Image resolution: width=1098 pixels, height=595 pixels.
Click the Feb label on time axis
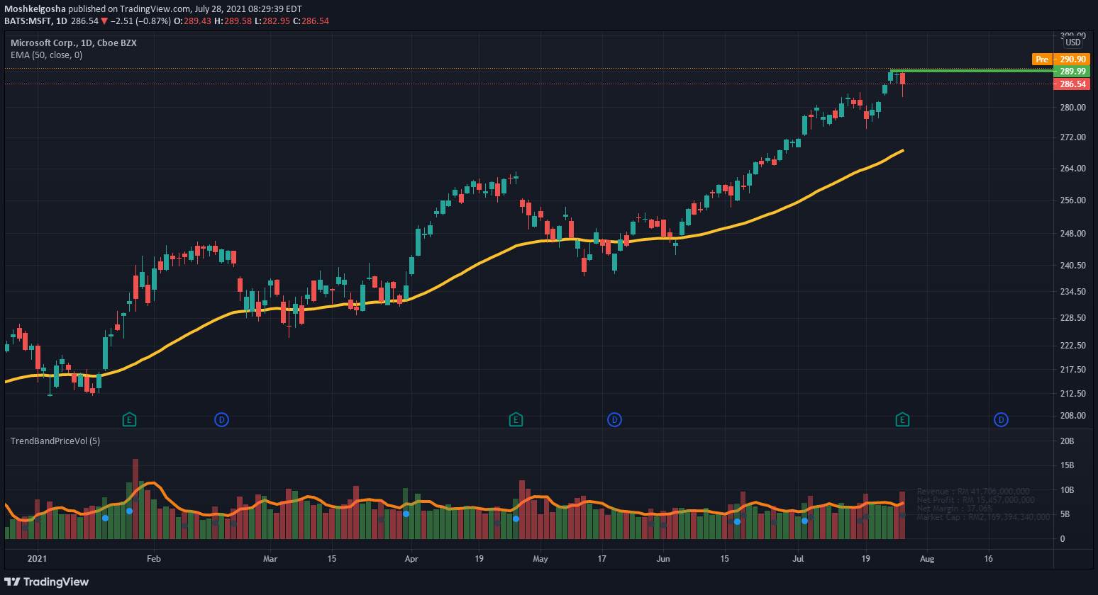point(154,559)
